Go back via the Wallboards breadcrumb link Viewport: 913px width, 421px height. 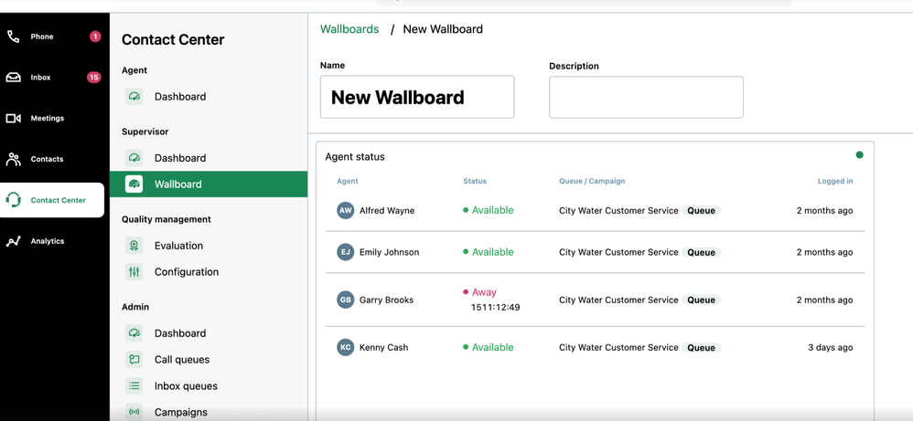pyautogui.click(x=349, y=29)
